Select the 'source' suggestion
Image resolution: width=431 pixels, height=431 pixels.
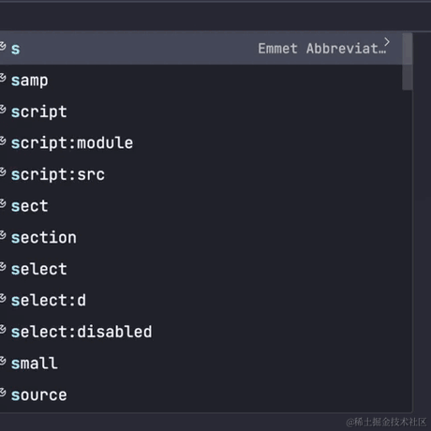[x=201, y=394]
